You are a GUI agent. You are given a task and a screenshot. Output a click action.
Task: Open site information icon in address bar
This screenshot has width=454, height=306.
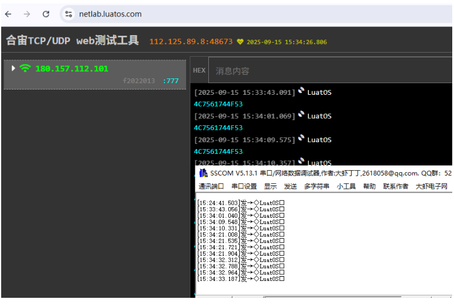[x=68, y=14]
